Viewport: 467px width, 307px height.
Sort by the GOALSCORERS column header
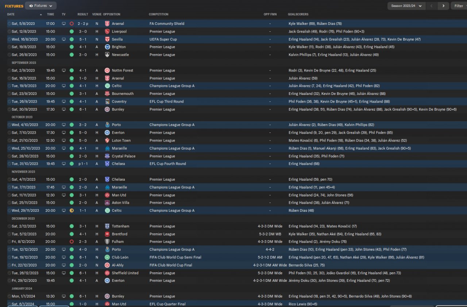298,14
